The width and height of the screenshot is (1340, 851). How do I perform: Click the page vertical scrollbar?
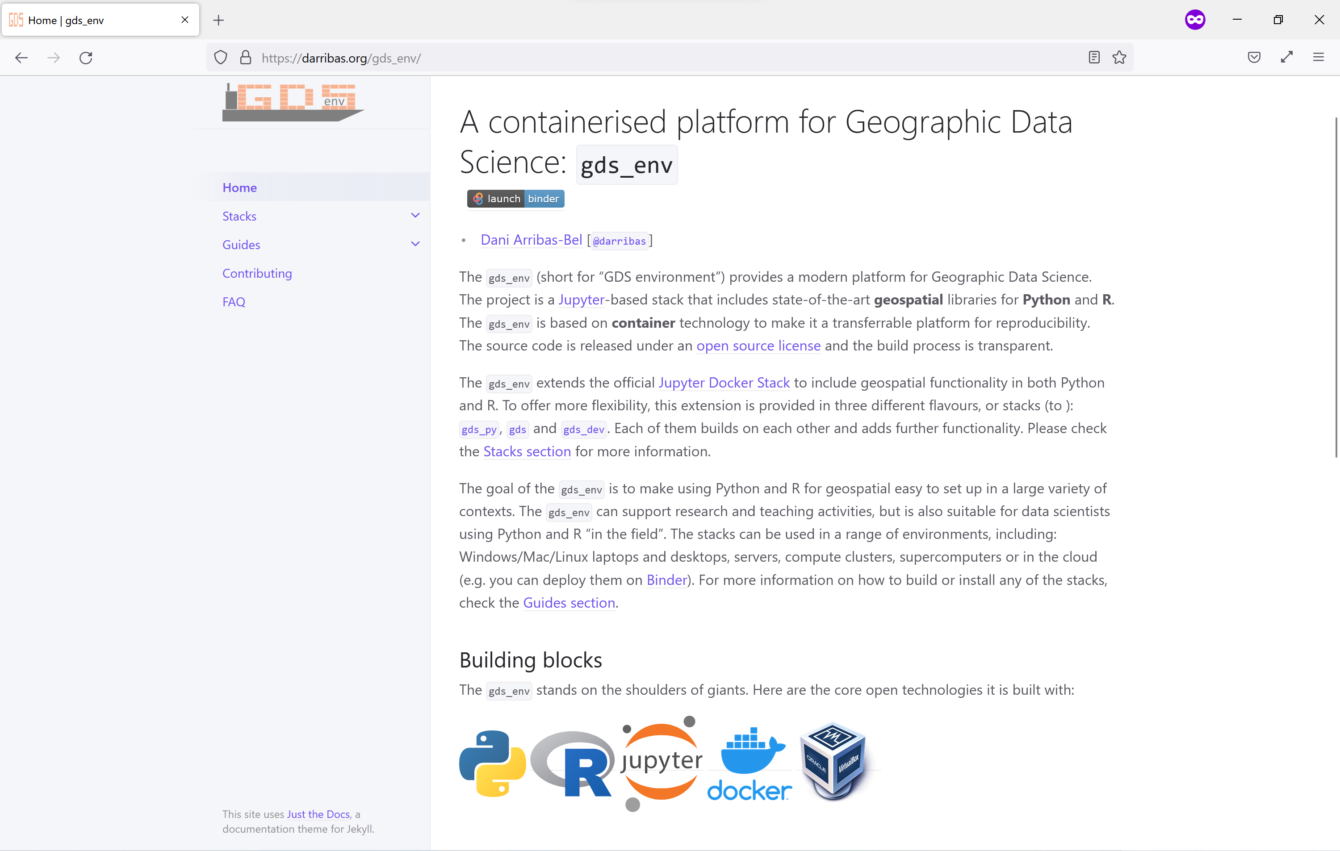coord(1335,287)
